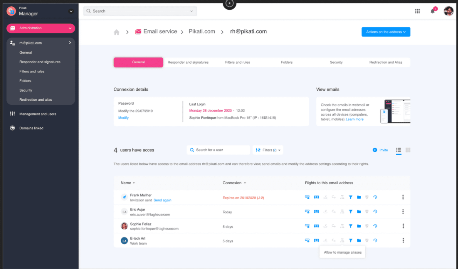Click the Modify password link
This screenshot has height=269, width=458.
123,118
